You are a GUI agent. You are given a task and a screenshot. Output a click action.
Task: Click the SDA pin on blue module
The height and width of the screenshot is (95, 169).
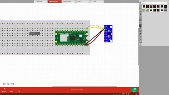[x=105, y=31]
